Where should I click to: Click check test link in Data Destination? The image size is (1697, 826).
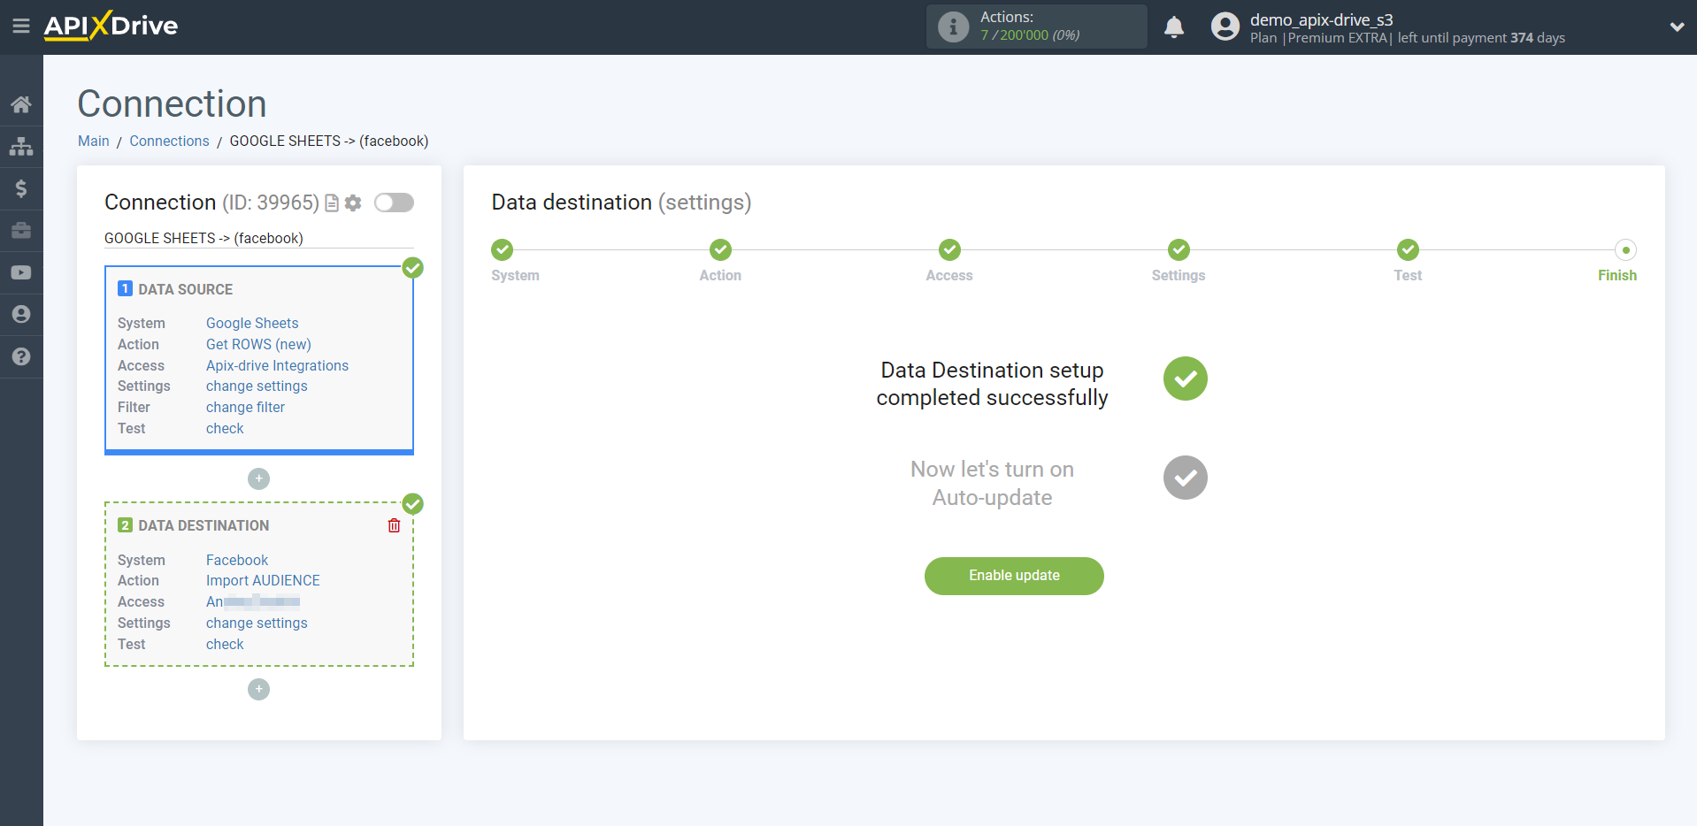tap(225, 644)
